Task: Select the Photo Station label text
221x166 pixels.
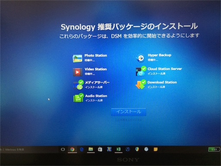Action: tap(96, 55)
